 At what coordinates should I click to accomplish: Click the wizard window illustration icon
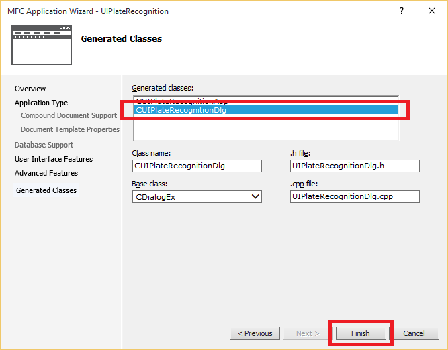[x=42, y=45]
